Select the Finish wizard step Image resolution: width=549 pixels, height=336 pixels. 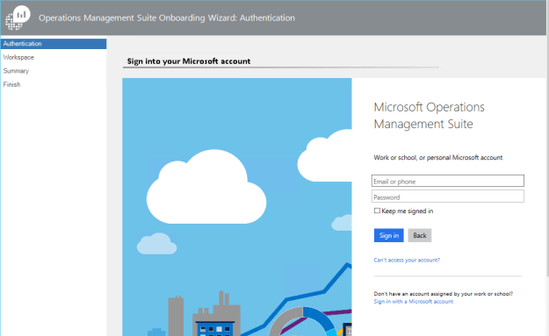pos(11,84)
